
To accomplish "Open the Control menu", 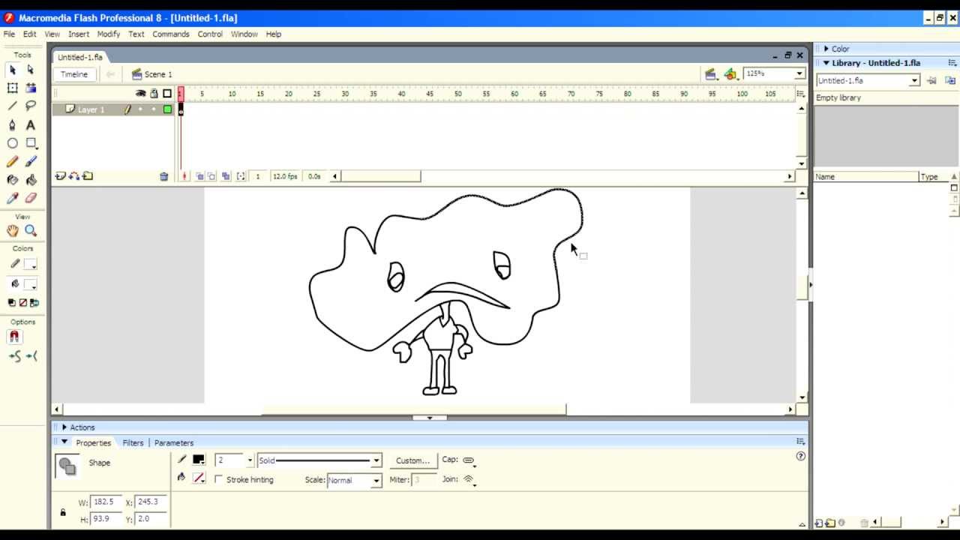I will tap(210, 34).
